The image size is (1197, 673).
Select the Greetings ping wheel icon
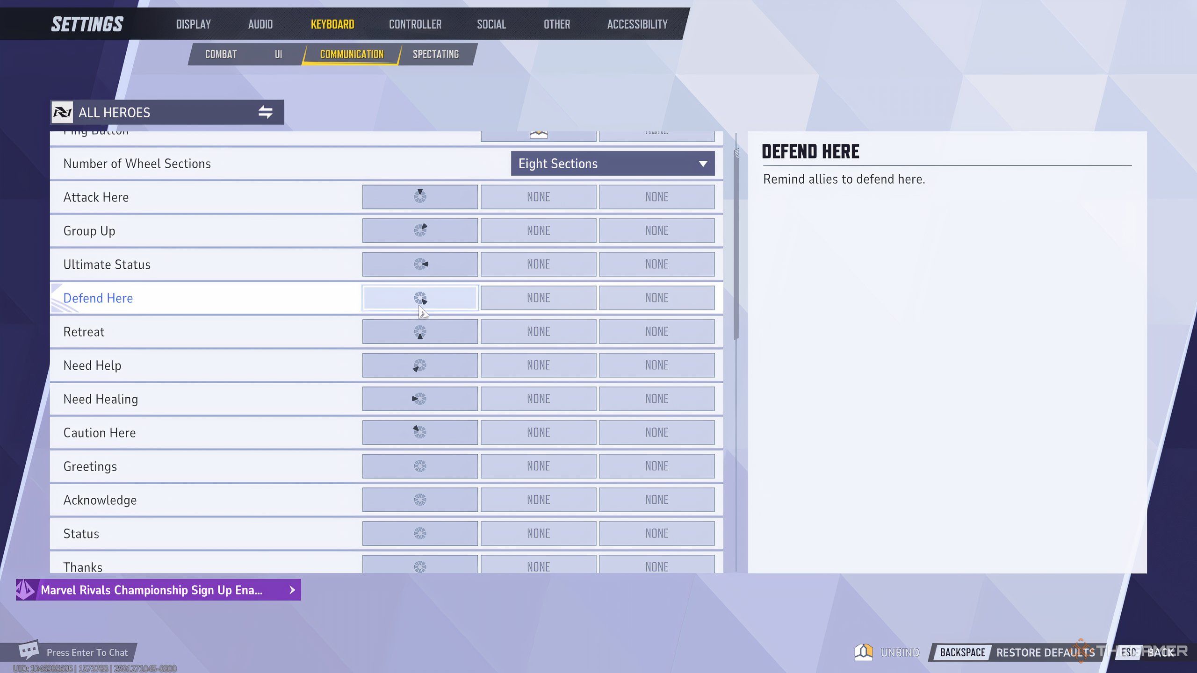420,466
